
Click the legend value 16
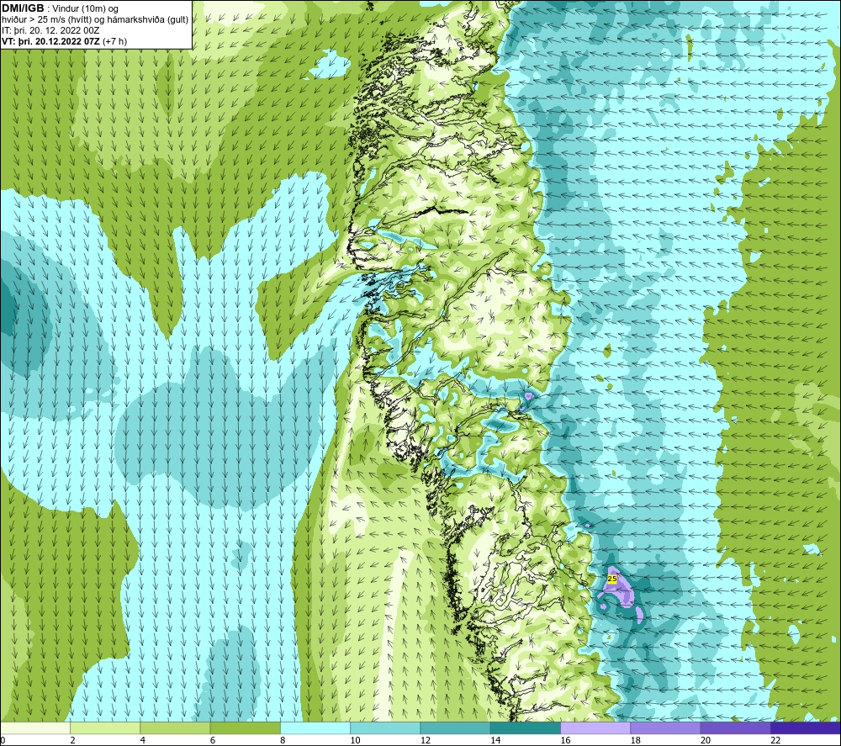(565, 740)
